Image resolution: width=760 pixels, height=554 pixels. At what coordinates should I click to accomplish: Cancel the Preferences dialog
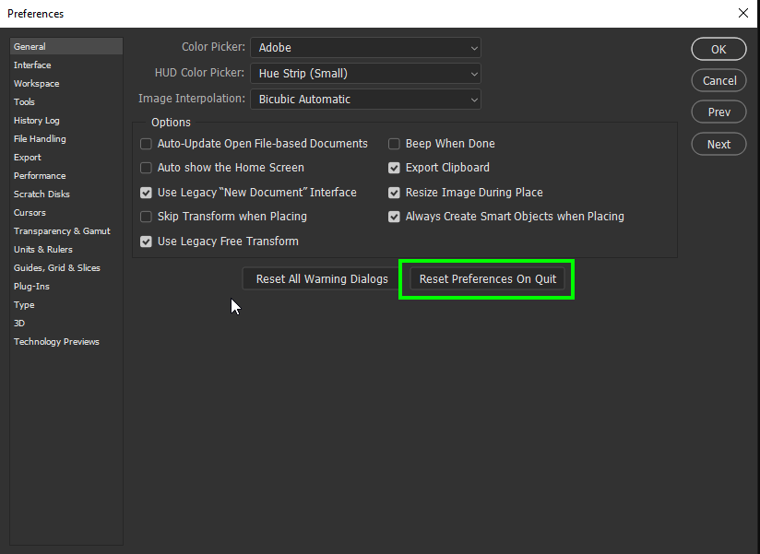click(x=718, y=80)
